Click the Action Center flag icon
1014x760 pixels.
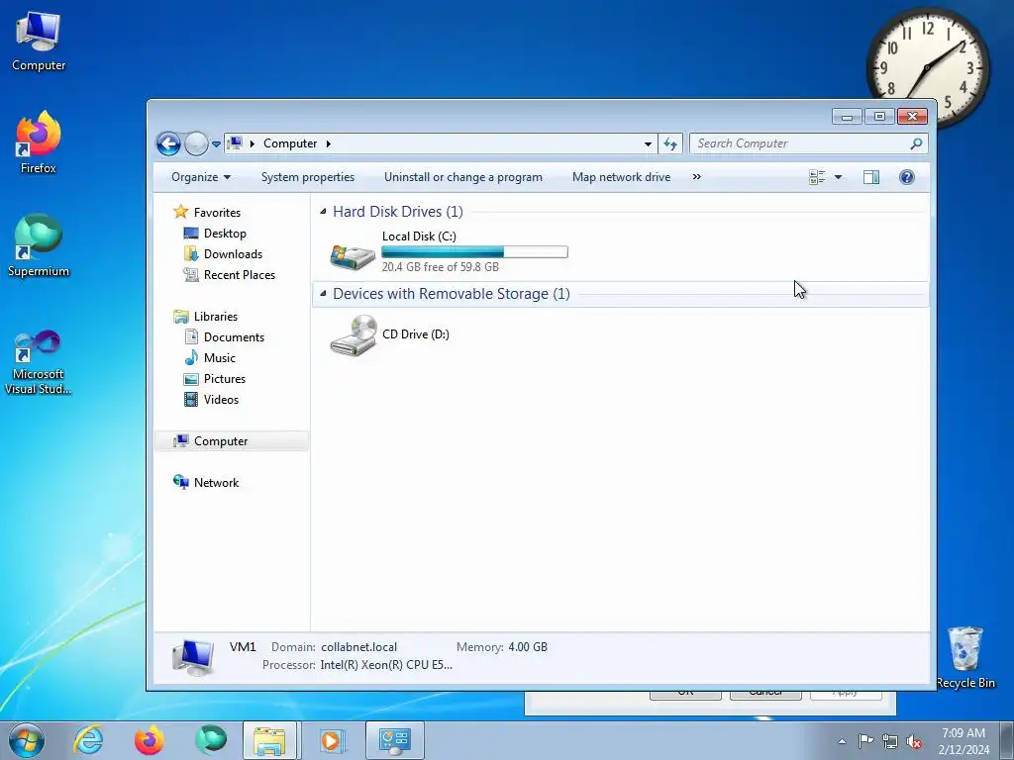865,741
